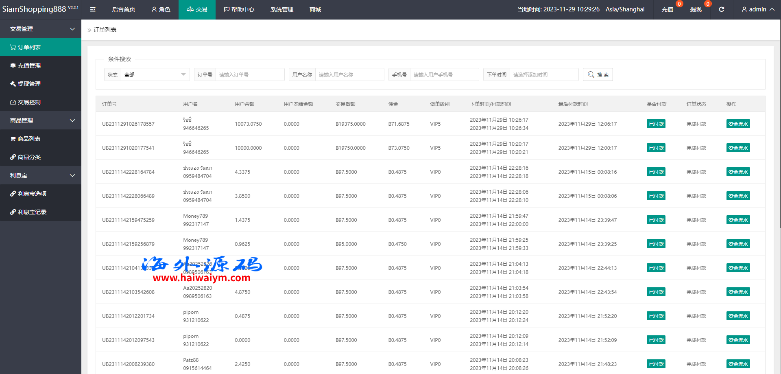Open 提现 notification badge item

click(x=696, y=9)
